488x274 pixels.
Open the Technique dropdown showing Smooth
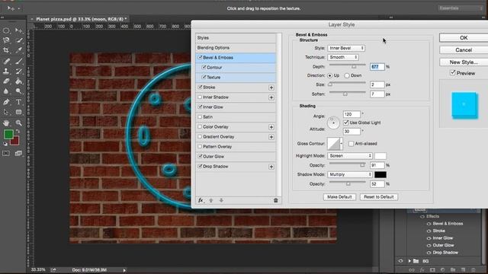(x=343, y=57)
